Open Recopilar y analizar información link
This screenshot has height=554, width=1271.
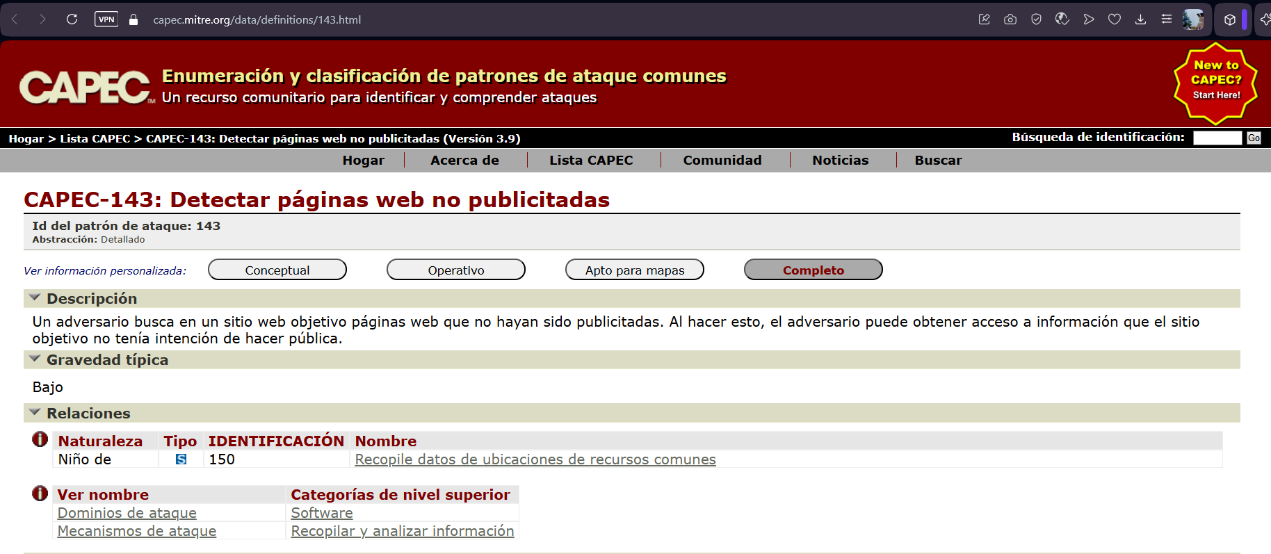[403, 531]
